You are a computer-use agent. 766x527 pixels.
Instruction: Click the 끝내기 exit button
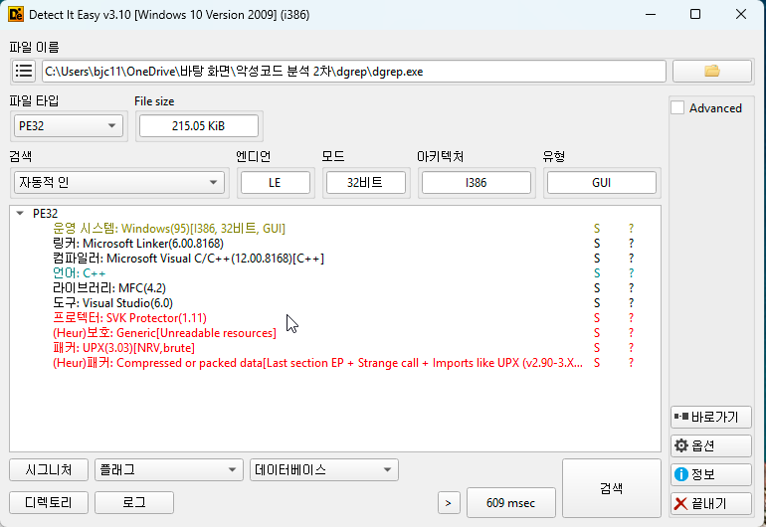point(710,503)
